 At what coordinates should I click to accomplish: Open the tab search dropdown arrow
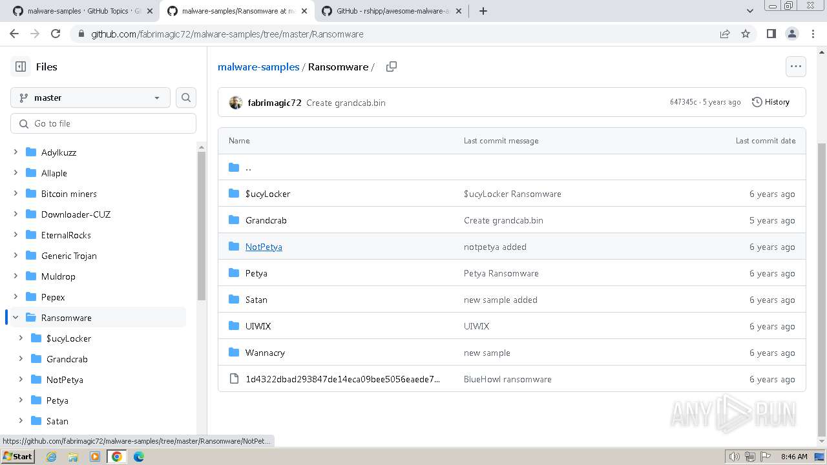coord(750,11)
